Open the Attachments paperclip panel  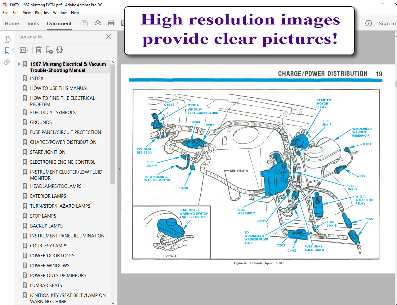coord(7,62)
